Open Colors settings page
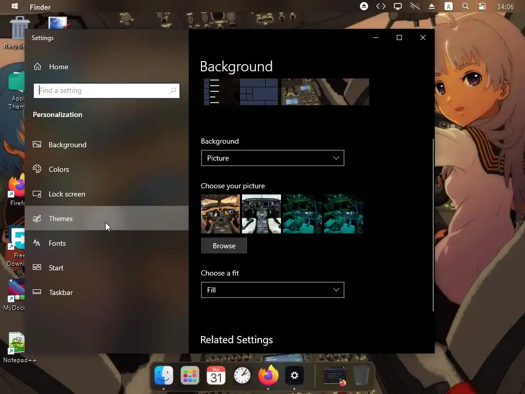The width and height of the screenshot is (525, 394). click(x=107, y=169)
